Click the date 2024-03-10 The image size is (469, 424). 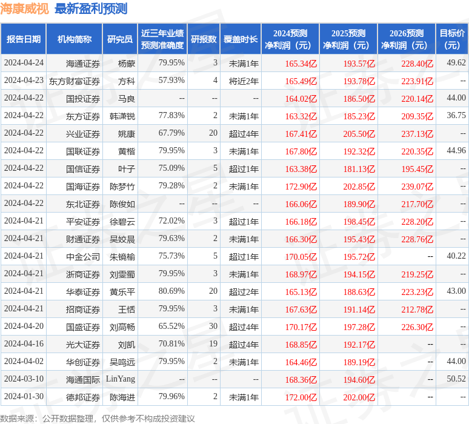tap(24, 379)
